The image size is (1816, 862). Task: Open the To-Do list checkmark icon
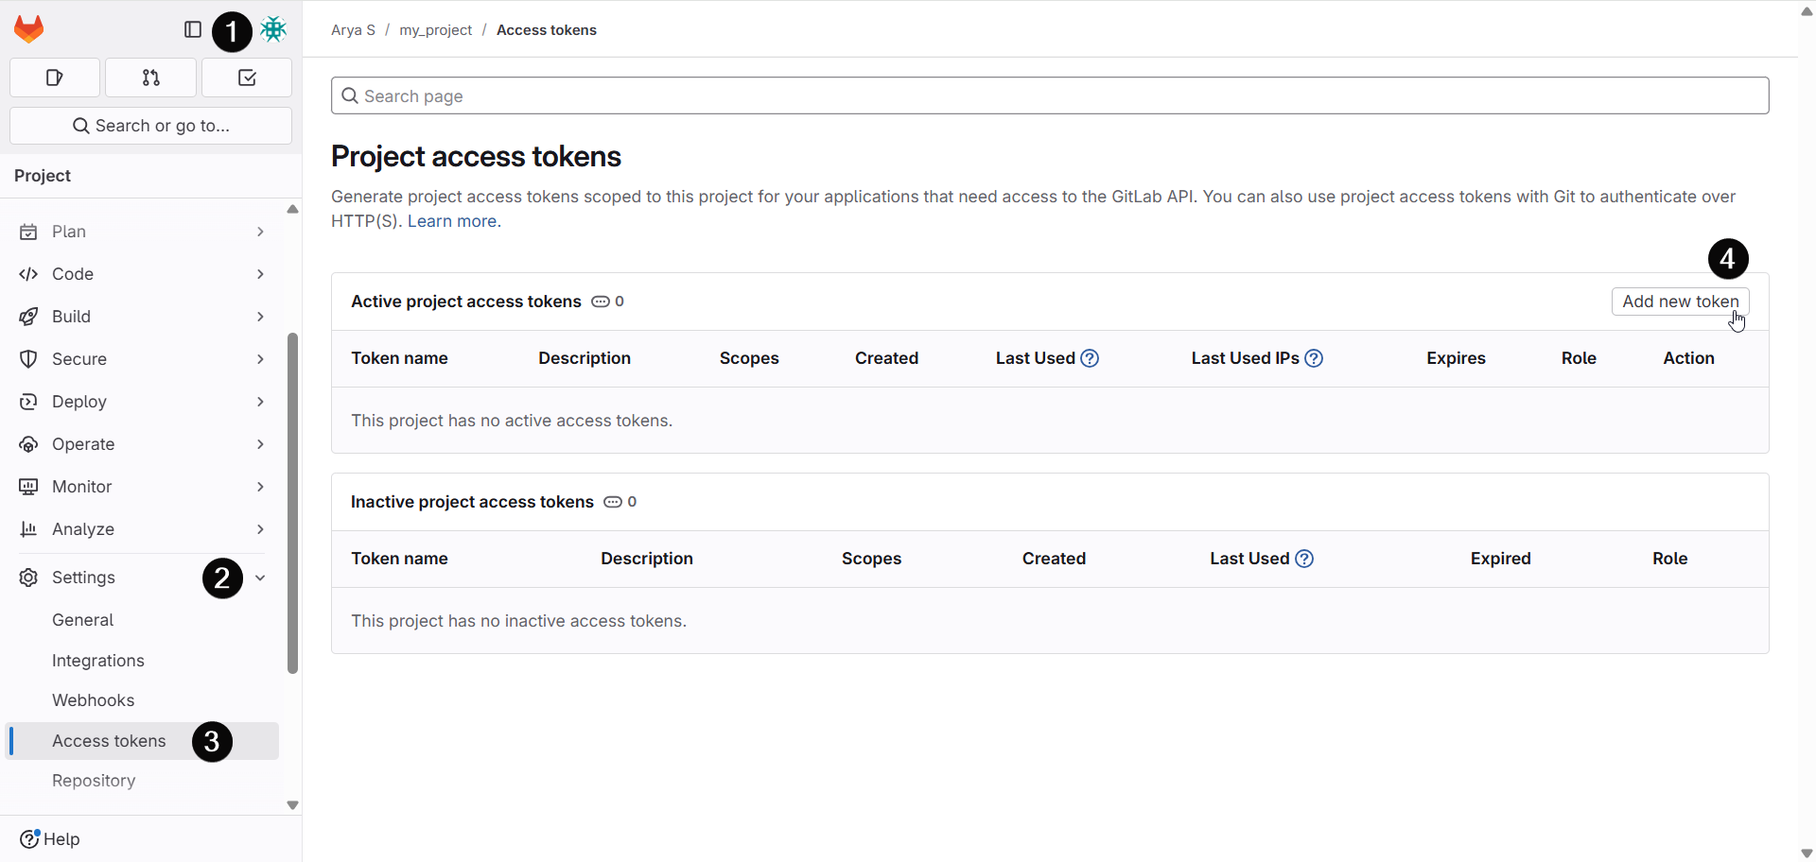click(x=246, y=78)
